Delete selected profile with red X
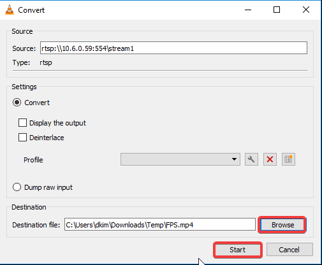This screenshot has height=265, width=322. (270, 159)
